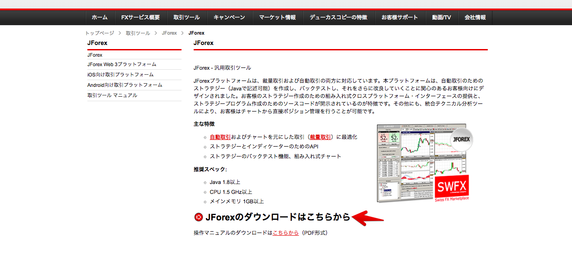This screenshot has height=260, width=572.
Task: Select デューカスコピーの特徴 in the navigation bar
Action: pos(339,18)
